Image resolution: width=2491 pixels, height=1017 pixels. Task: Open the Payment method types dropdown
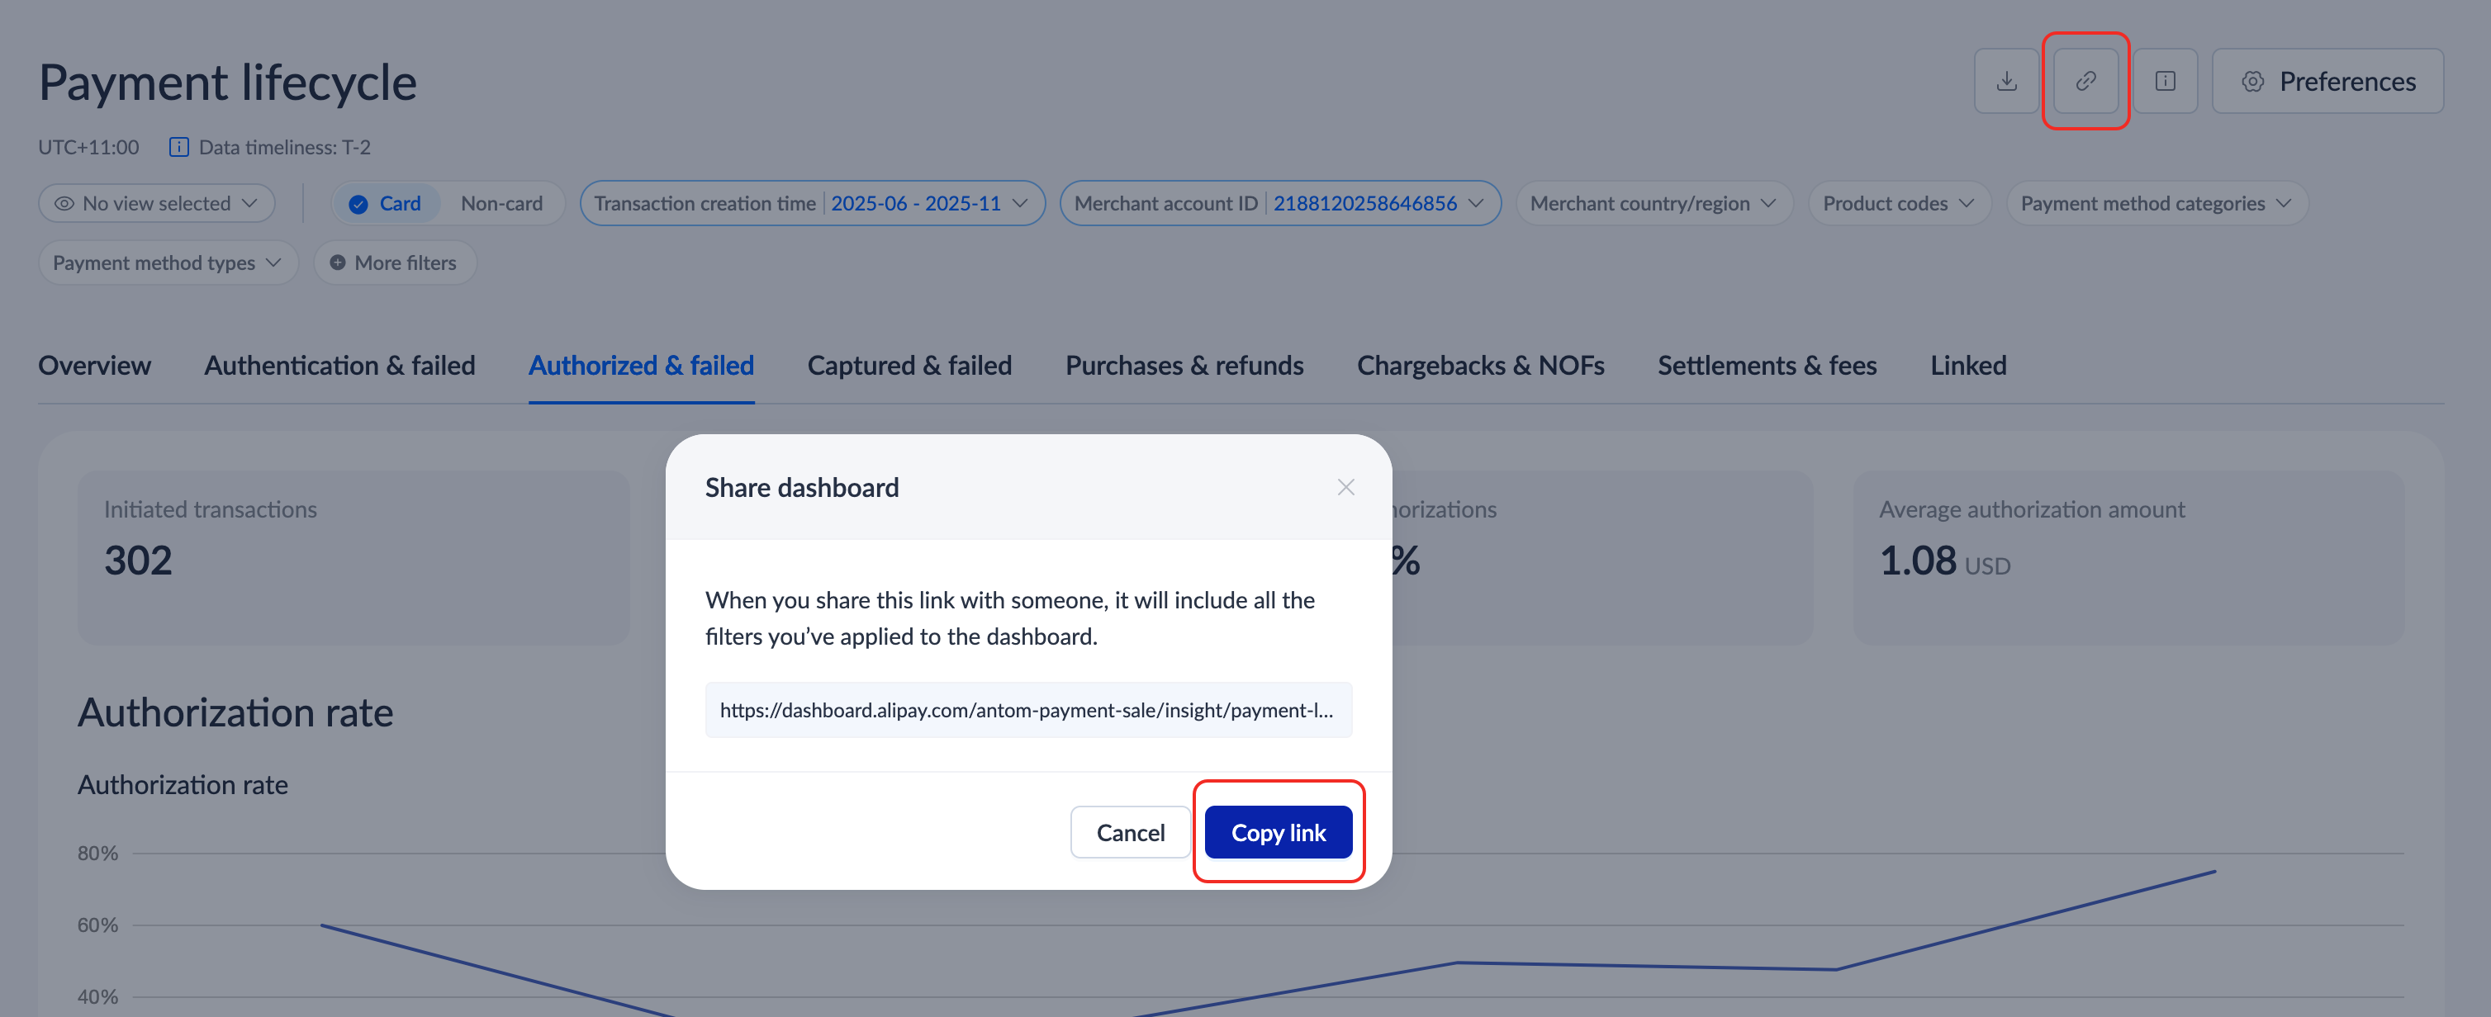168,263
